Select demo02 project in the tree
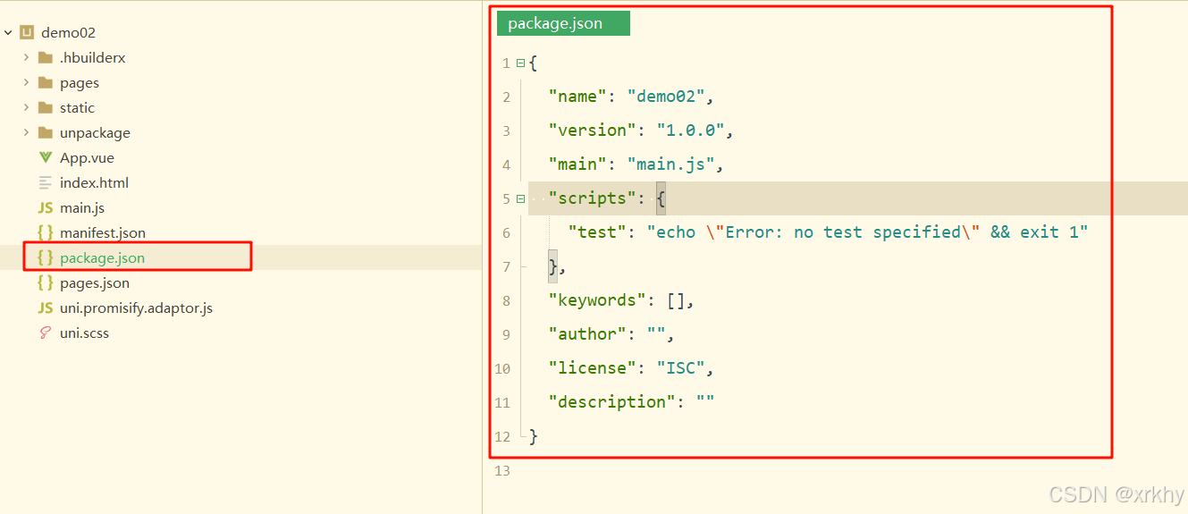 (68, 33)
